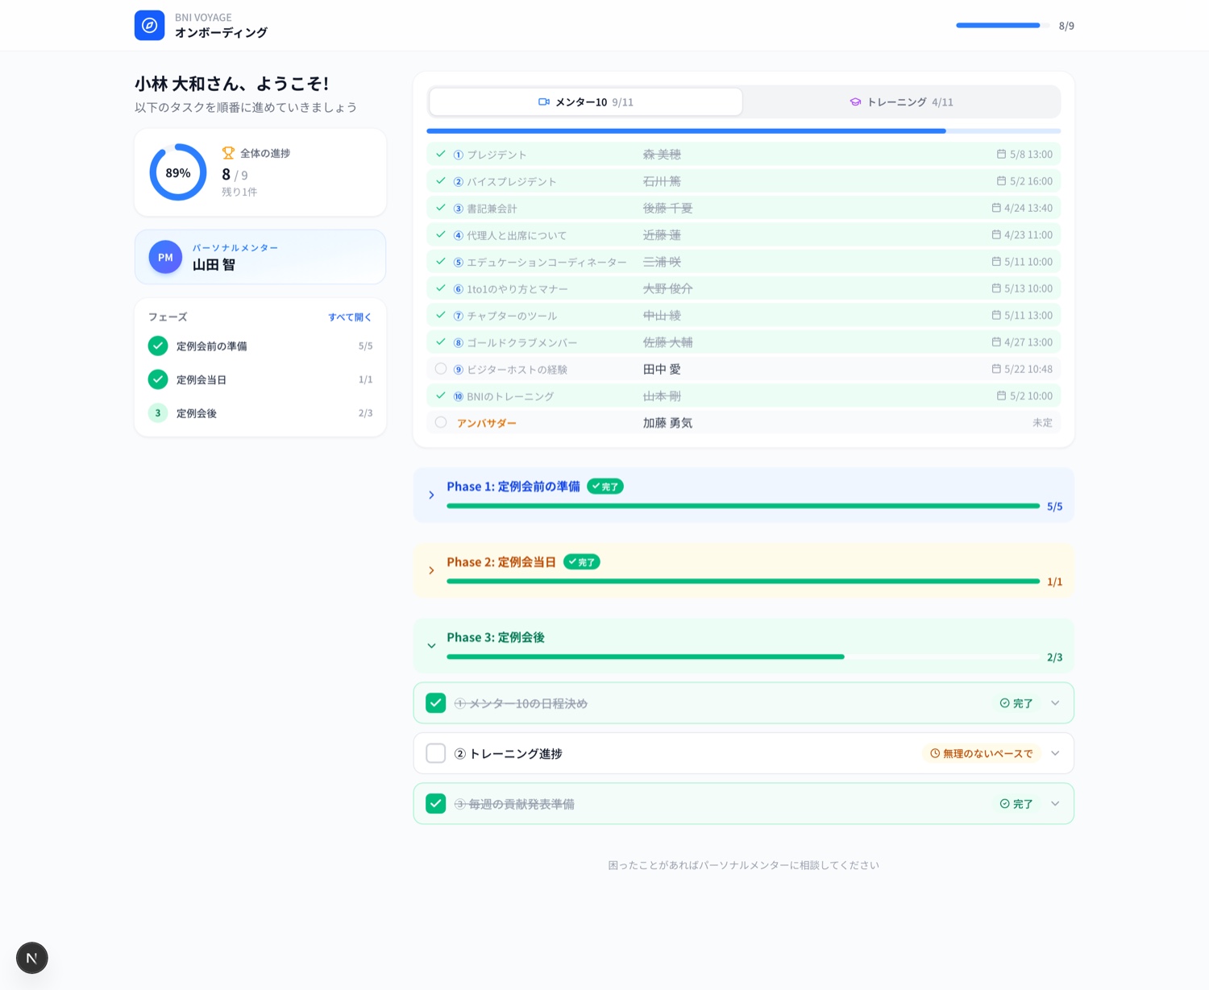Click the BNI Voyage compass logo icon

click(149, 25)
